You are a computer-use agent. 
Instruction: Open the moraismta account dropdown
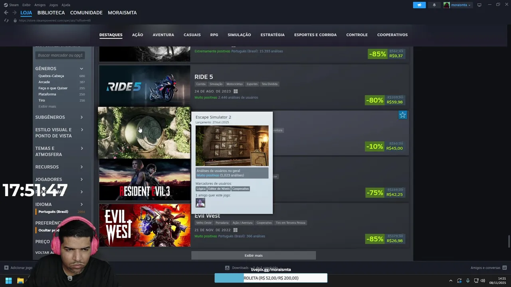(x=458, y=5)
